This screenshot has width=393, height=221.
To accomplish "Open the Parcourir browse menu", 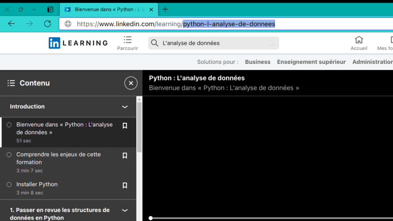I will tap(128, 43).
